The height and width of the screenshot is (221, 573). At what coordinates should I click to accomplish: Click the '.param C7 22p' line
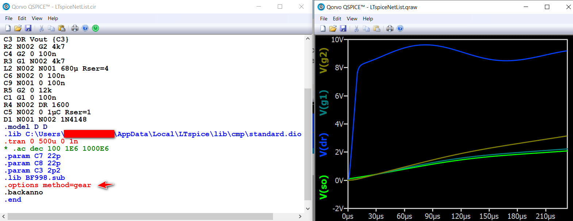click(x=32, y=156)
